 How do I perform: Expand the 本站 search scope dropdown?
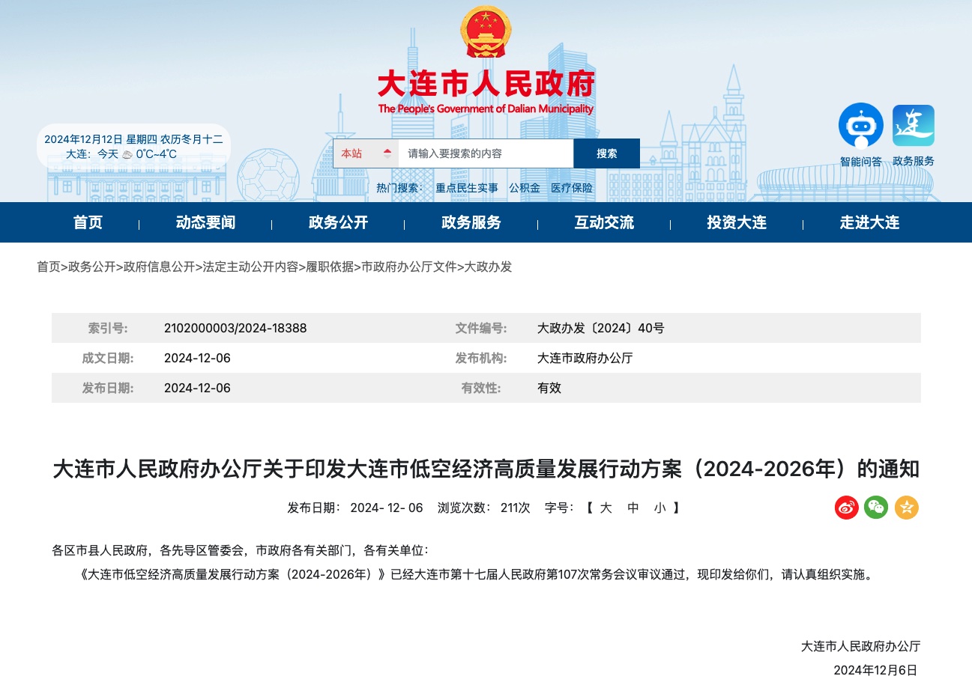[x=366, y=153]
